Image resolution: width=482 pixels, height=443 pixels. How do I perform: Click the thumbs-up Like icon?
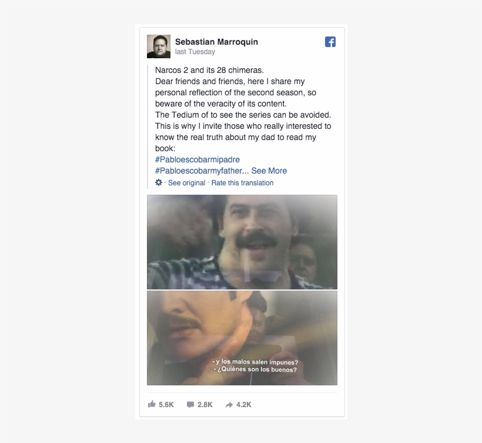click(x=152, y=404)
